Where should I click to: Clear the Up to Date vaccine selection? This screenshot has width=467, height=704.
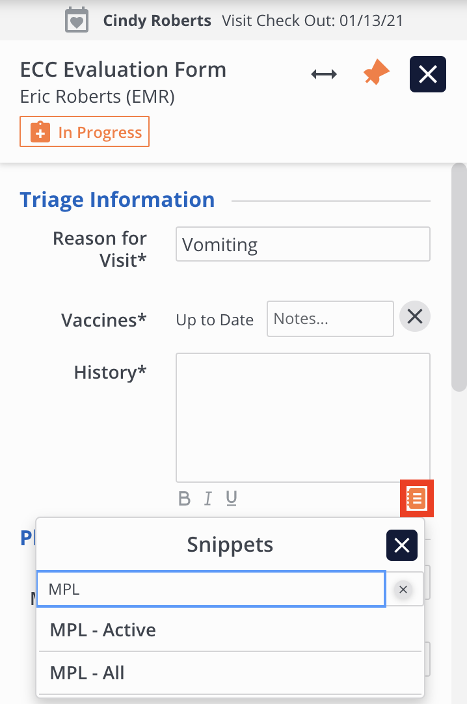pyautogui.click(x=414, y=317)
